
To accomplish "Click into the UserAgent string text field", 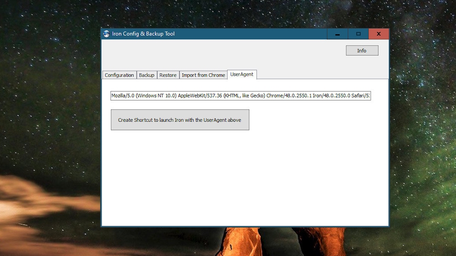I will point(241,96).
